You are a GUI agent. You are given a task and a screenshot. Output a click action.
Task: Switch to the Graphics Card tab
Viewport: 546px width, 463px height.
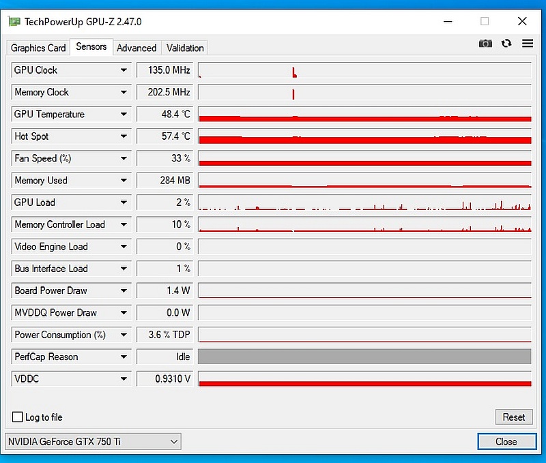pos(38,48)
